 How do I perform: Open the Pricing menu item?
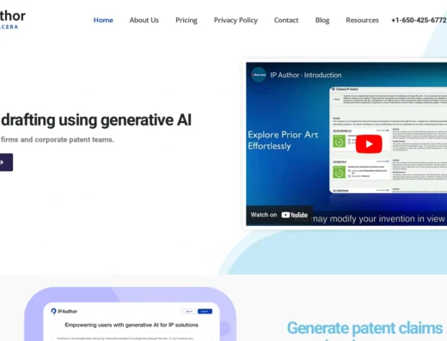pos(187,21)
